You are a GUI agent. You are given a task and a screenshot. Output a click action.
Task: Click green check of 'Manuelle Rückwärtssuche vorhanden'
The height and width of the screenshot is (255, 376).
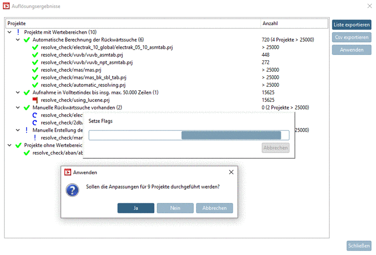[x=27, y=107]
